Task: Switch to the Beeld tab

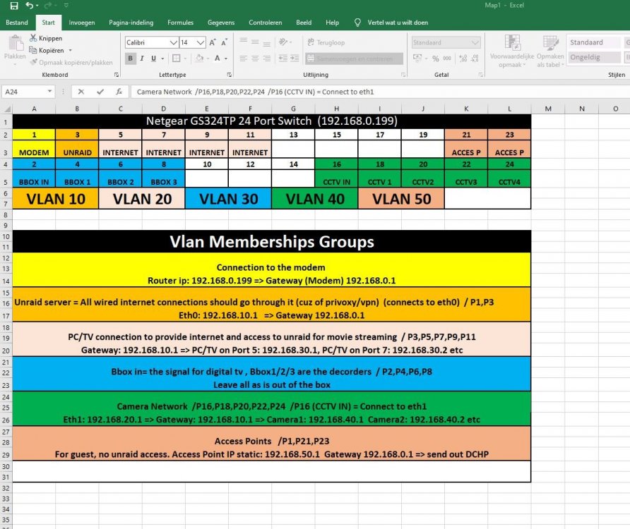Action: (304, 23)
